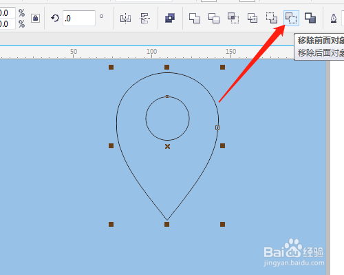Viewport: 344px width, 275px height.
Task: Click the rotation angle circular arrow icon
Action: tap(55, 18)
